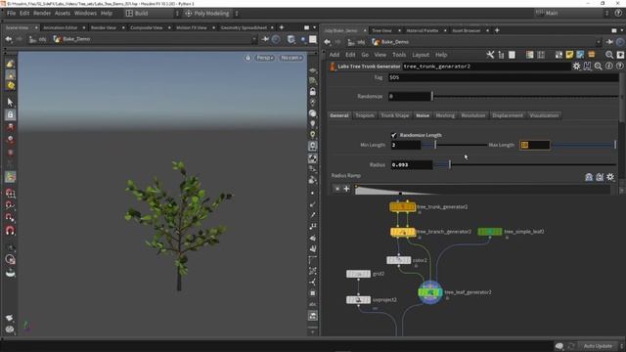Switch to the Visualization parameter tab

pyautogui.click(x=544, y=115)
